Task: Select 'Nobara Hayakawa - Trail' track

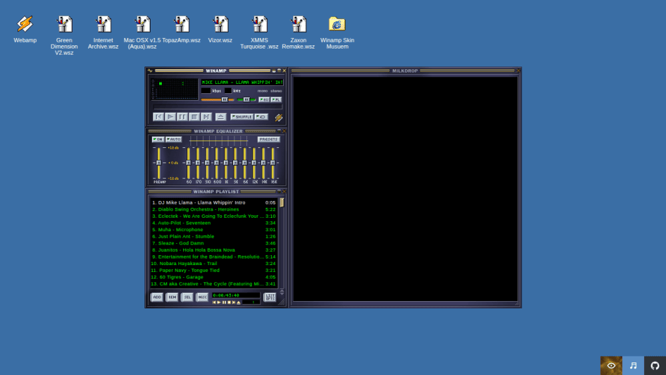Action: point(214,264)
